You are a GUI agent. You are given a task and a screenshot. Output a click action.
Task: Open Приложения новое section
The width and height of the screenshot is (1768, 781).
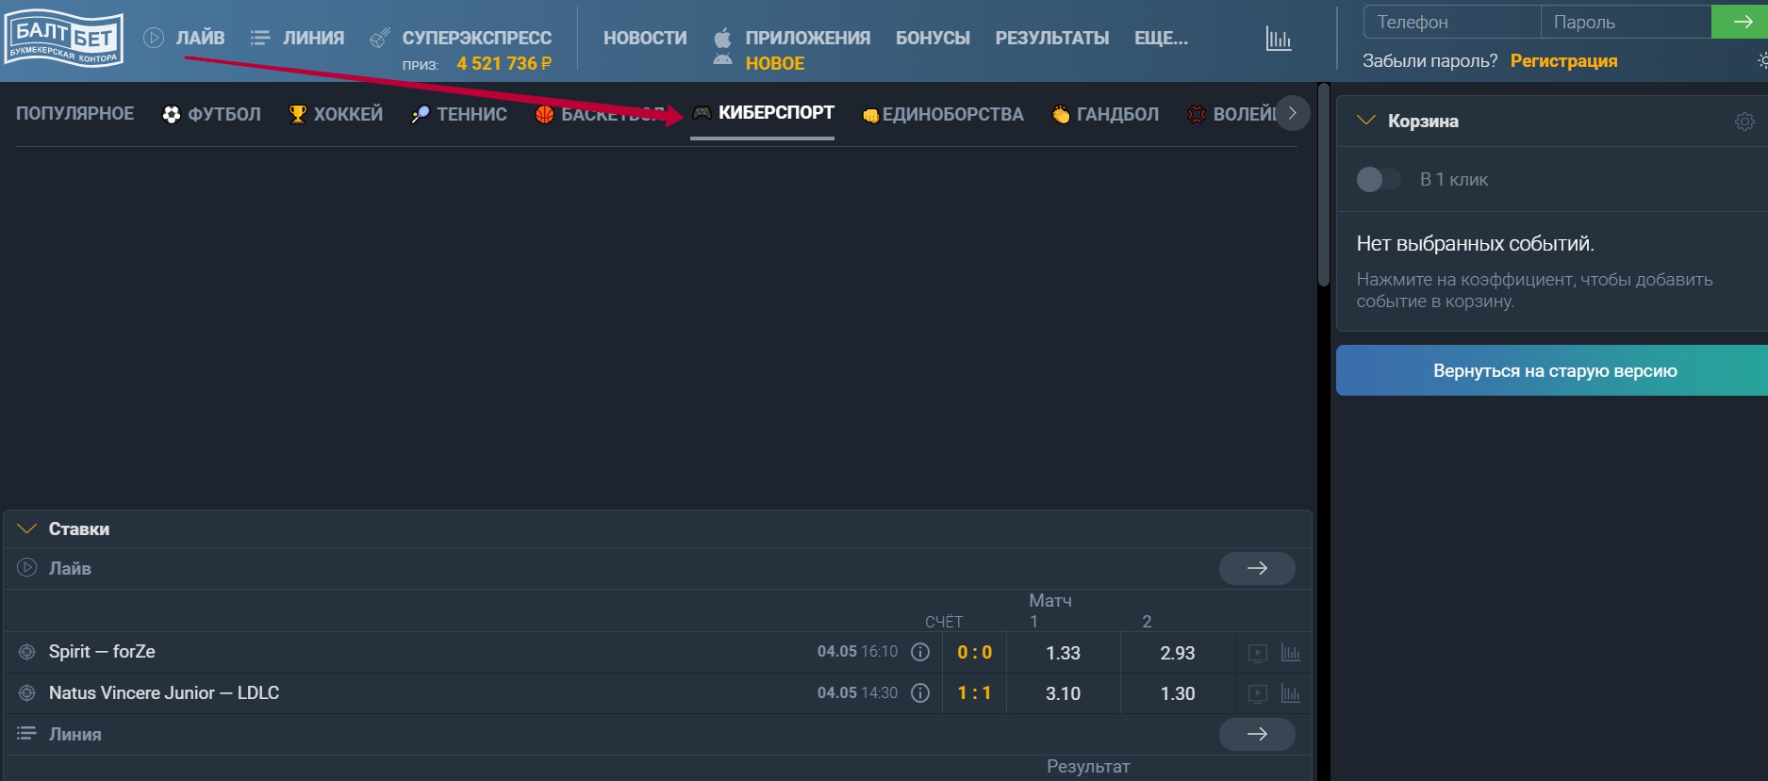coord(792,50)
